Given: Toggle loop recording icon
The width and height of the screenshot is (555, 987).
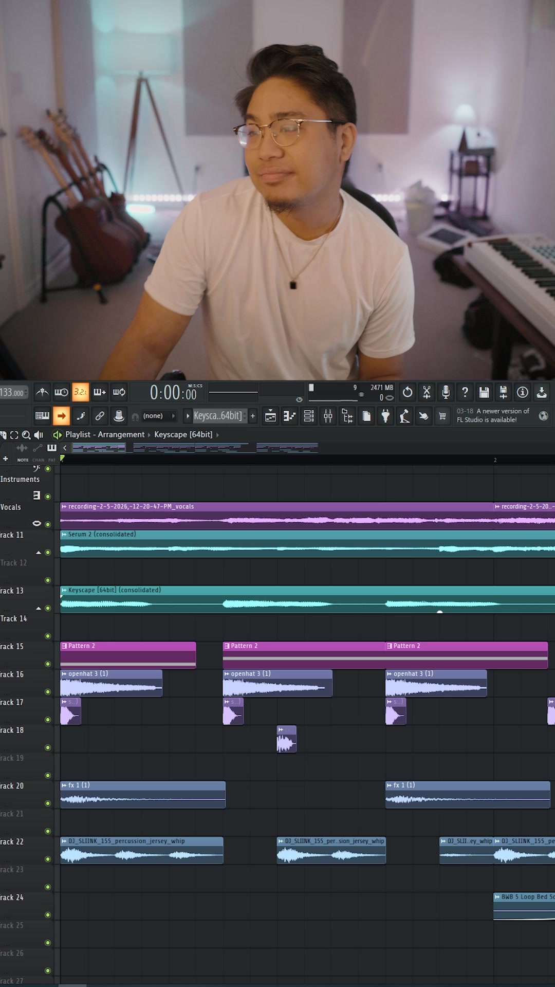Looking at the screenshot, I should coord(119,393).
